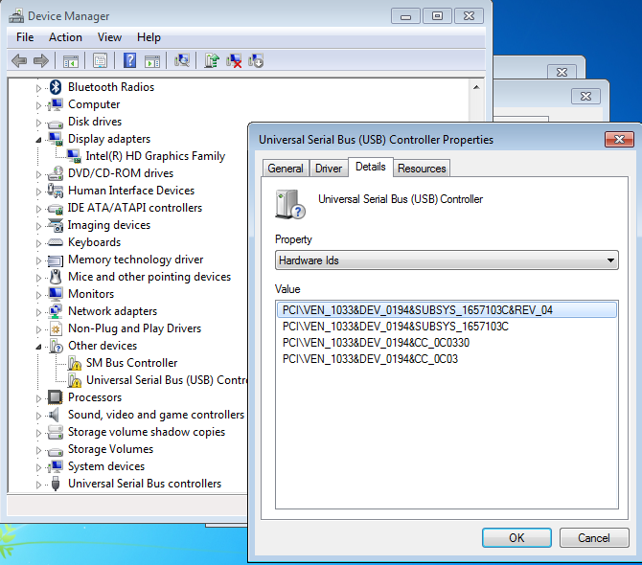Click the blue Help question mark icon
642x565 pixels.
pyautogui.click(x=129, y=61)
